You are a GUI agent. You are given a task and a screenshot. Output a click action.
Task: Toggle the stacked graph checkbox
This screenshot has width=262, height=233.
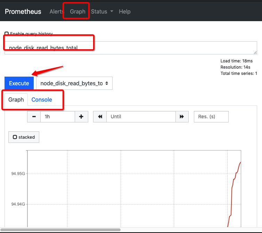[15, 137]
